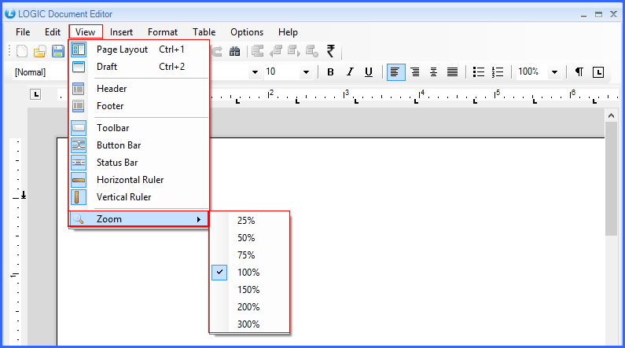Expand the font name dropdown arrow
The height and width of the screenshot is (348, 625).
tap(255, 72)
